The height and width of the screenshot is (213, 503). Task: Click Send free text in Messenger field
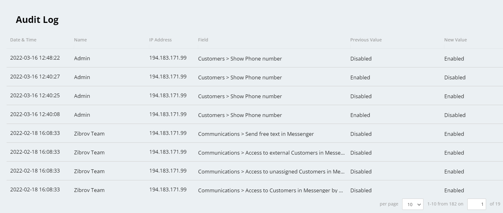click(256, 134)
